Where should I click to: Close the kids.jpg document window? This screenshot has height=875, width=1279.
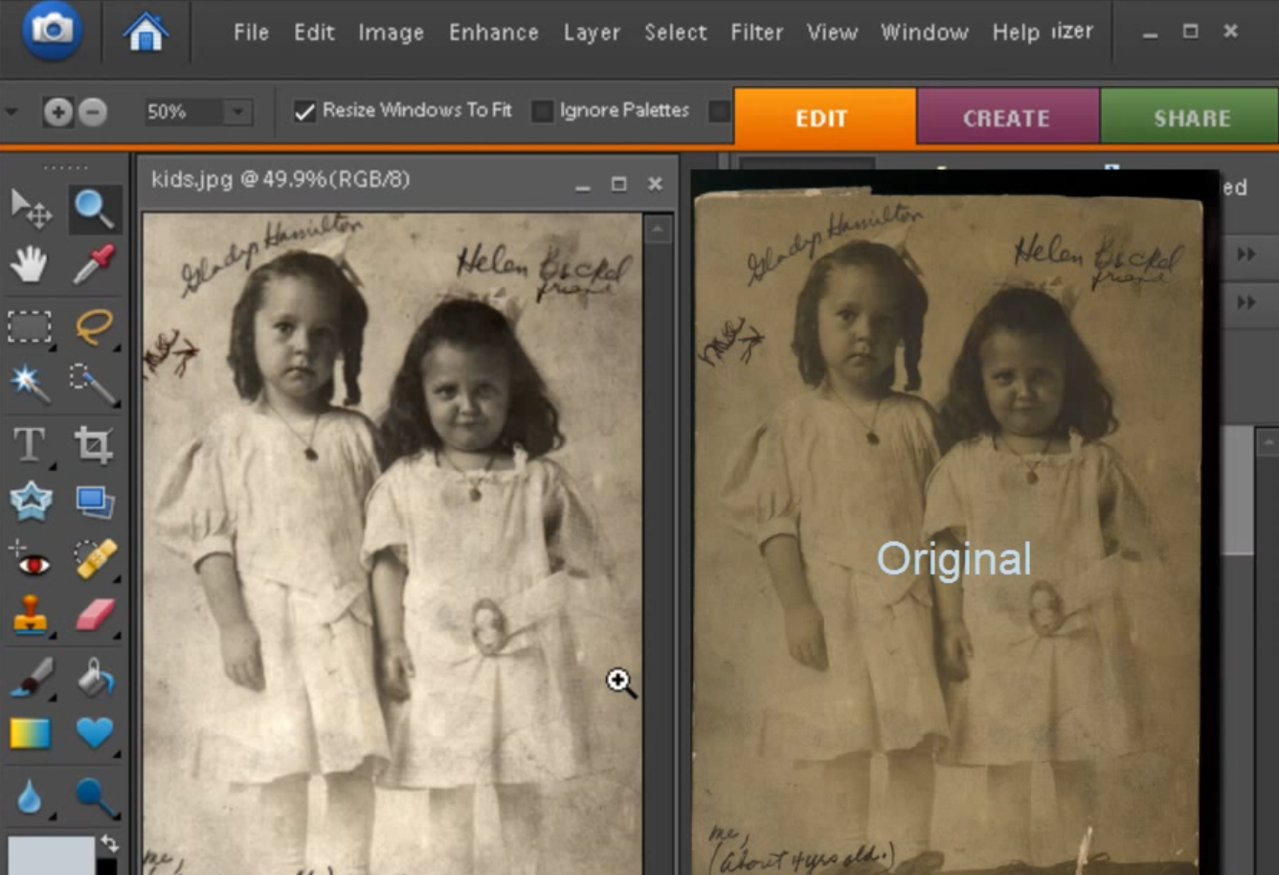(655, 184)
